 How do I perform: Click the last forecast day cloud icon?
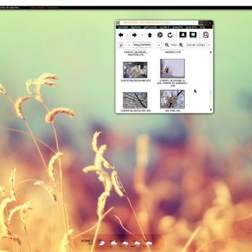[149, 243]
